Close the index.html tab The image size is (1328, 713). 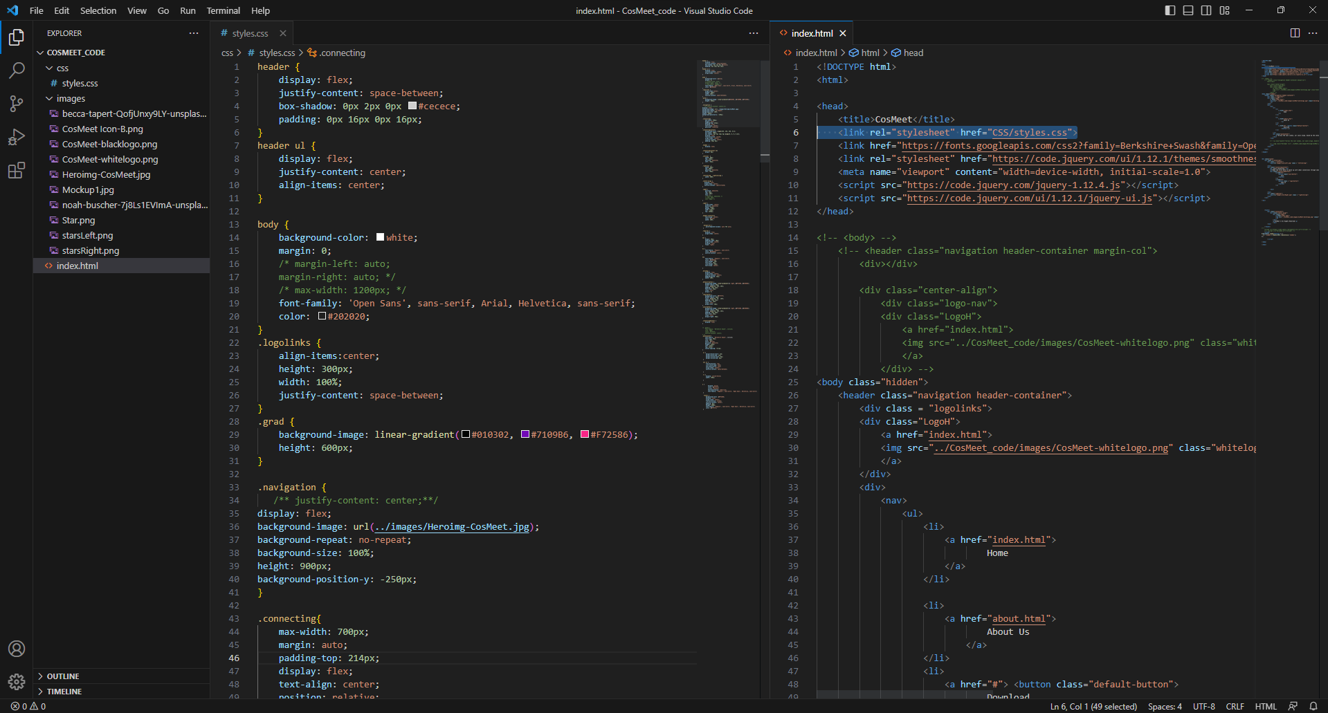coord(843,33)
